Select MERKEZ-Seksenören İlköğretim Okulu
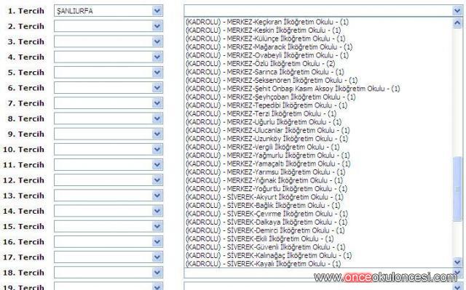 click(272, 80)
